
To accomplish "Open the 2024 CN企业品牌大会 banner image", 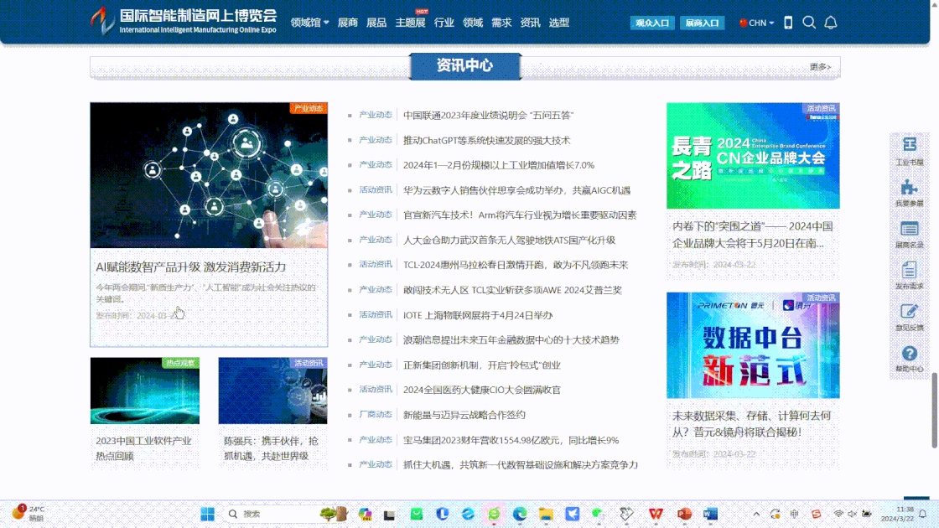I will tap(753, 156).
